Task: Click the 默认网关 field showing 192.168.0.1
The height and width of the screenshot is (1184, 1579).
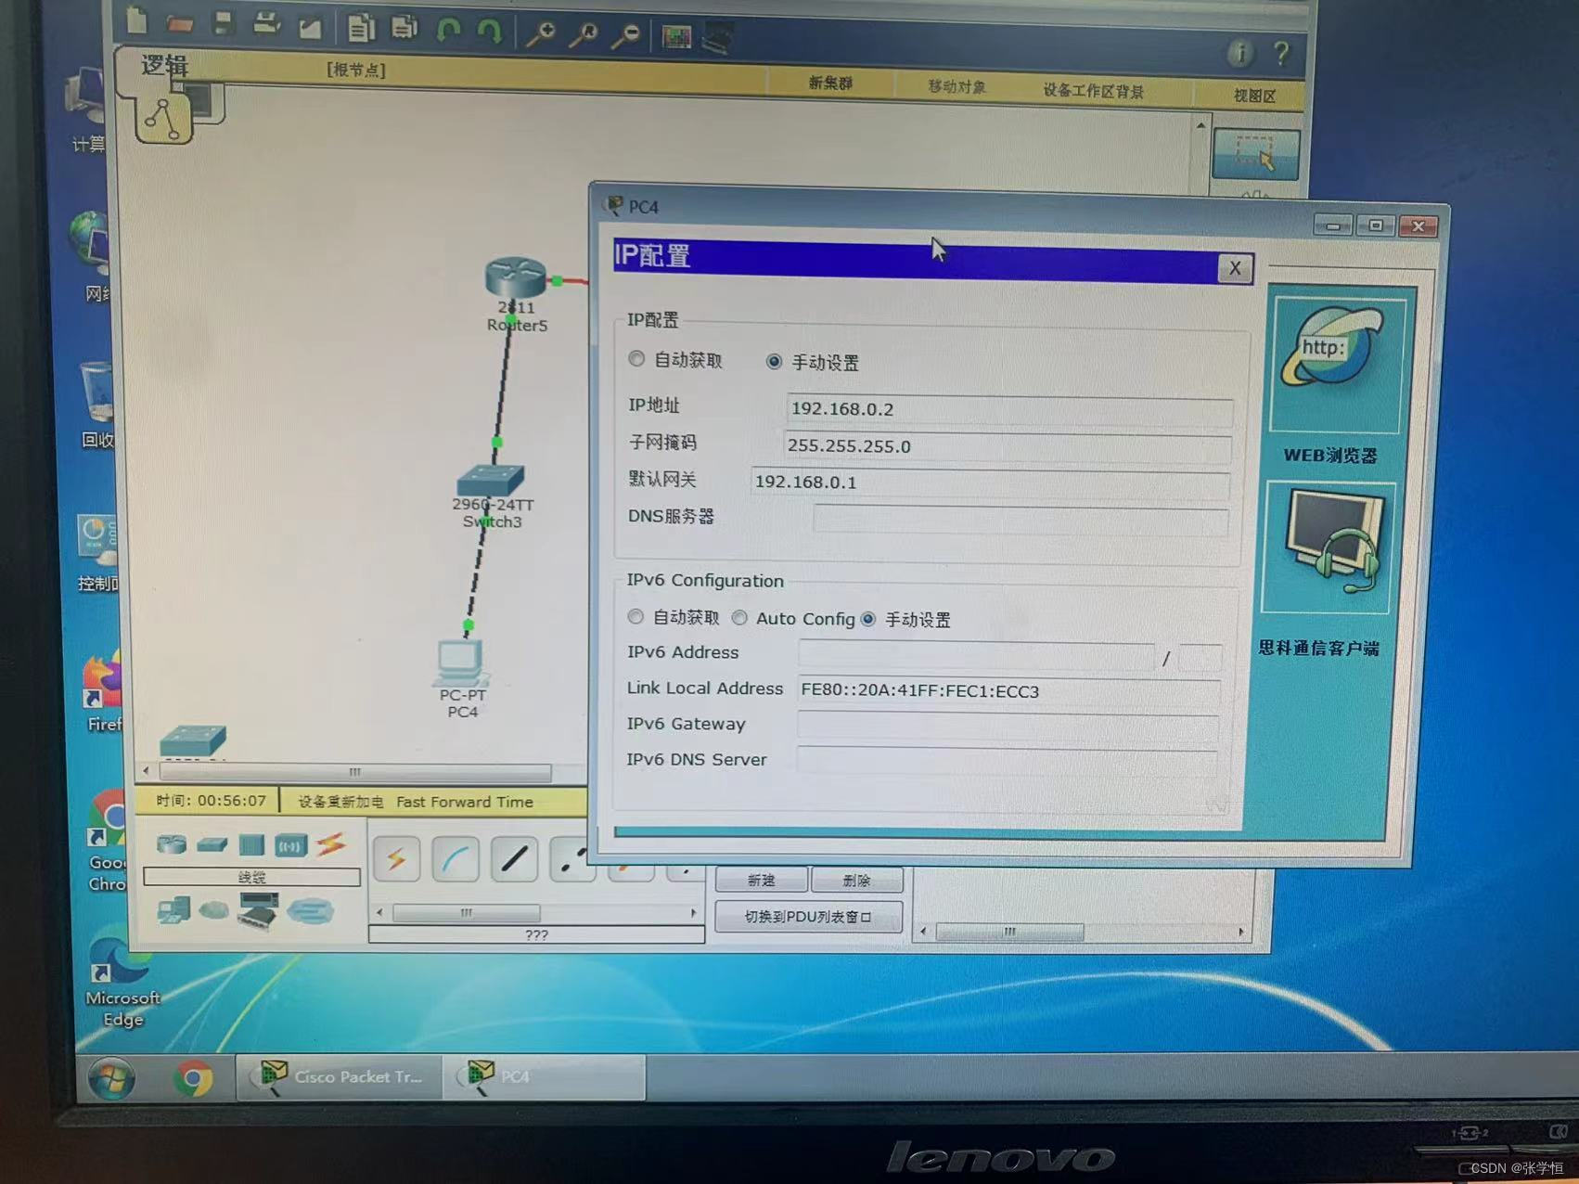Action: pyautogui.click(x=990, y=483)
